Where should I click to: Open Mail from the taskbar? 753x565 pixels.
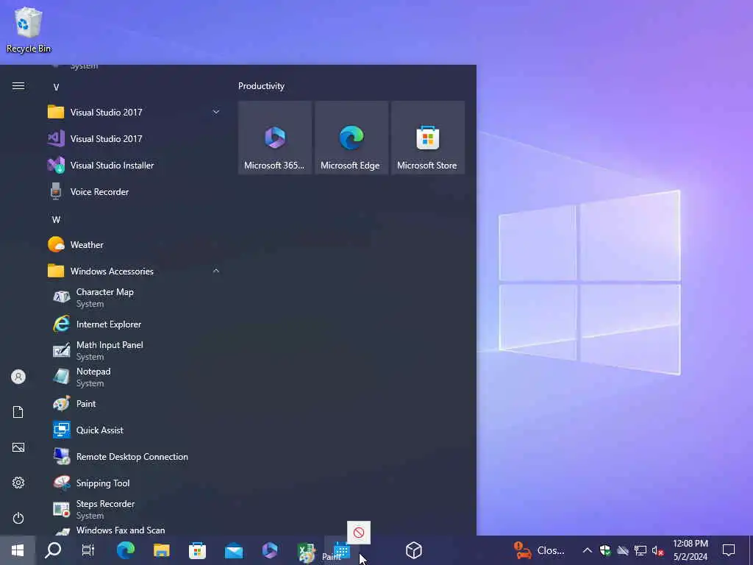[234, 550]
